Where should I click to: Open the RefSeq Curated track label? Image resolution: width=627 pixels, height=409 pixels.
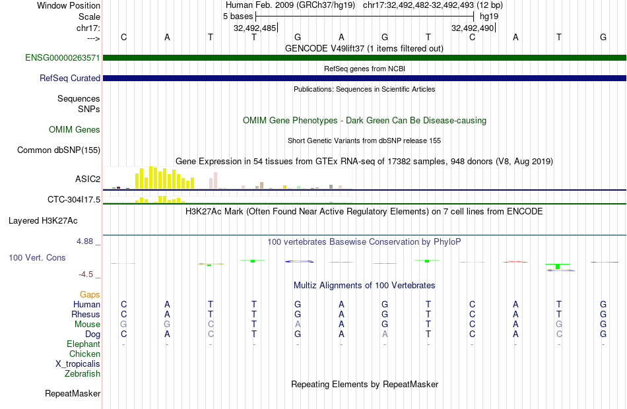[69, 78]
